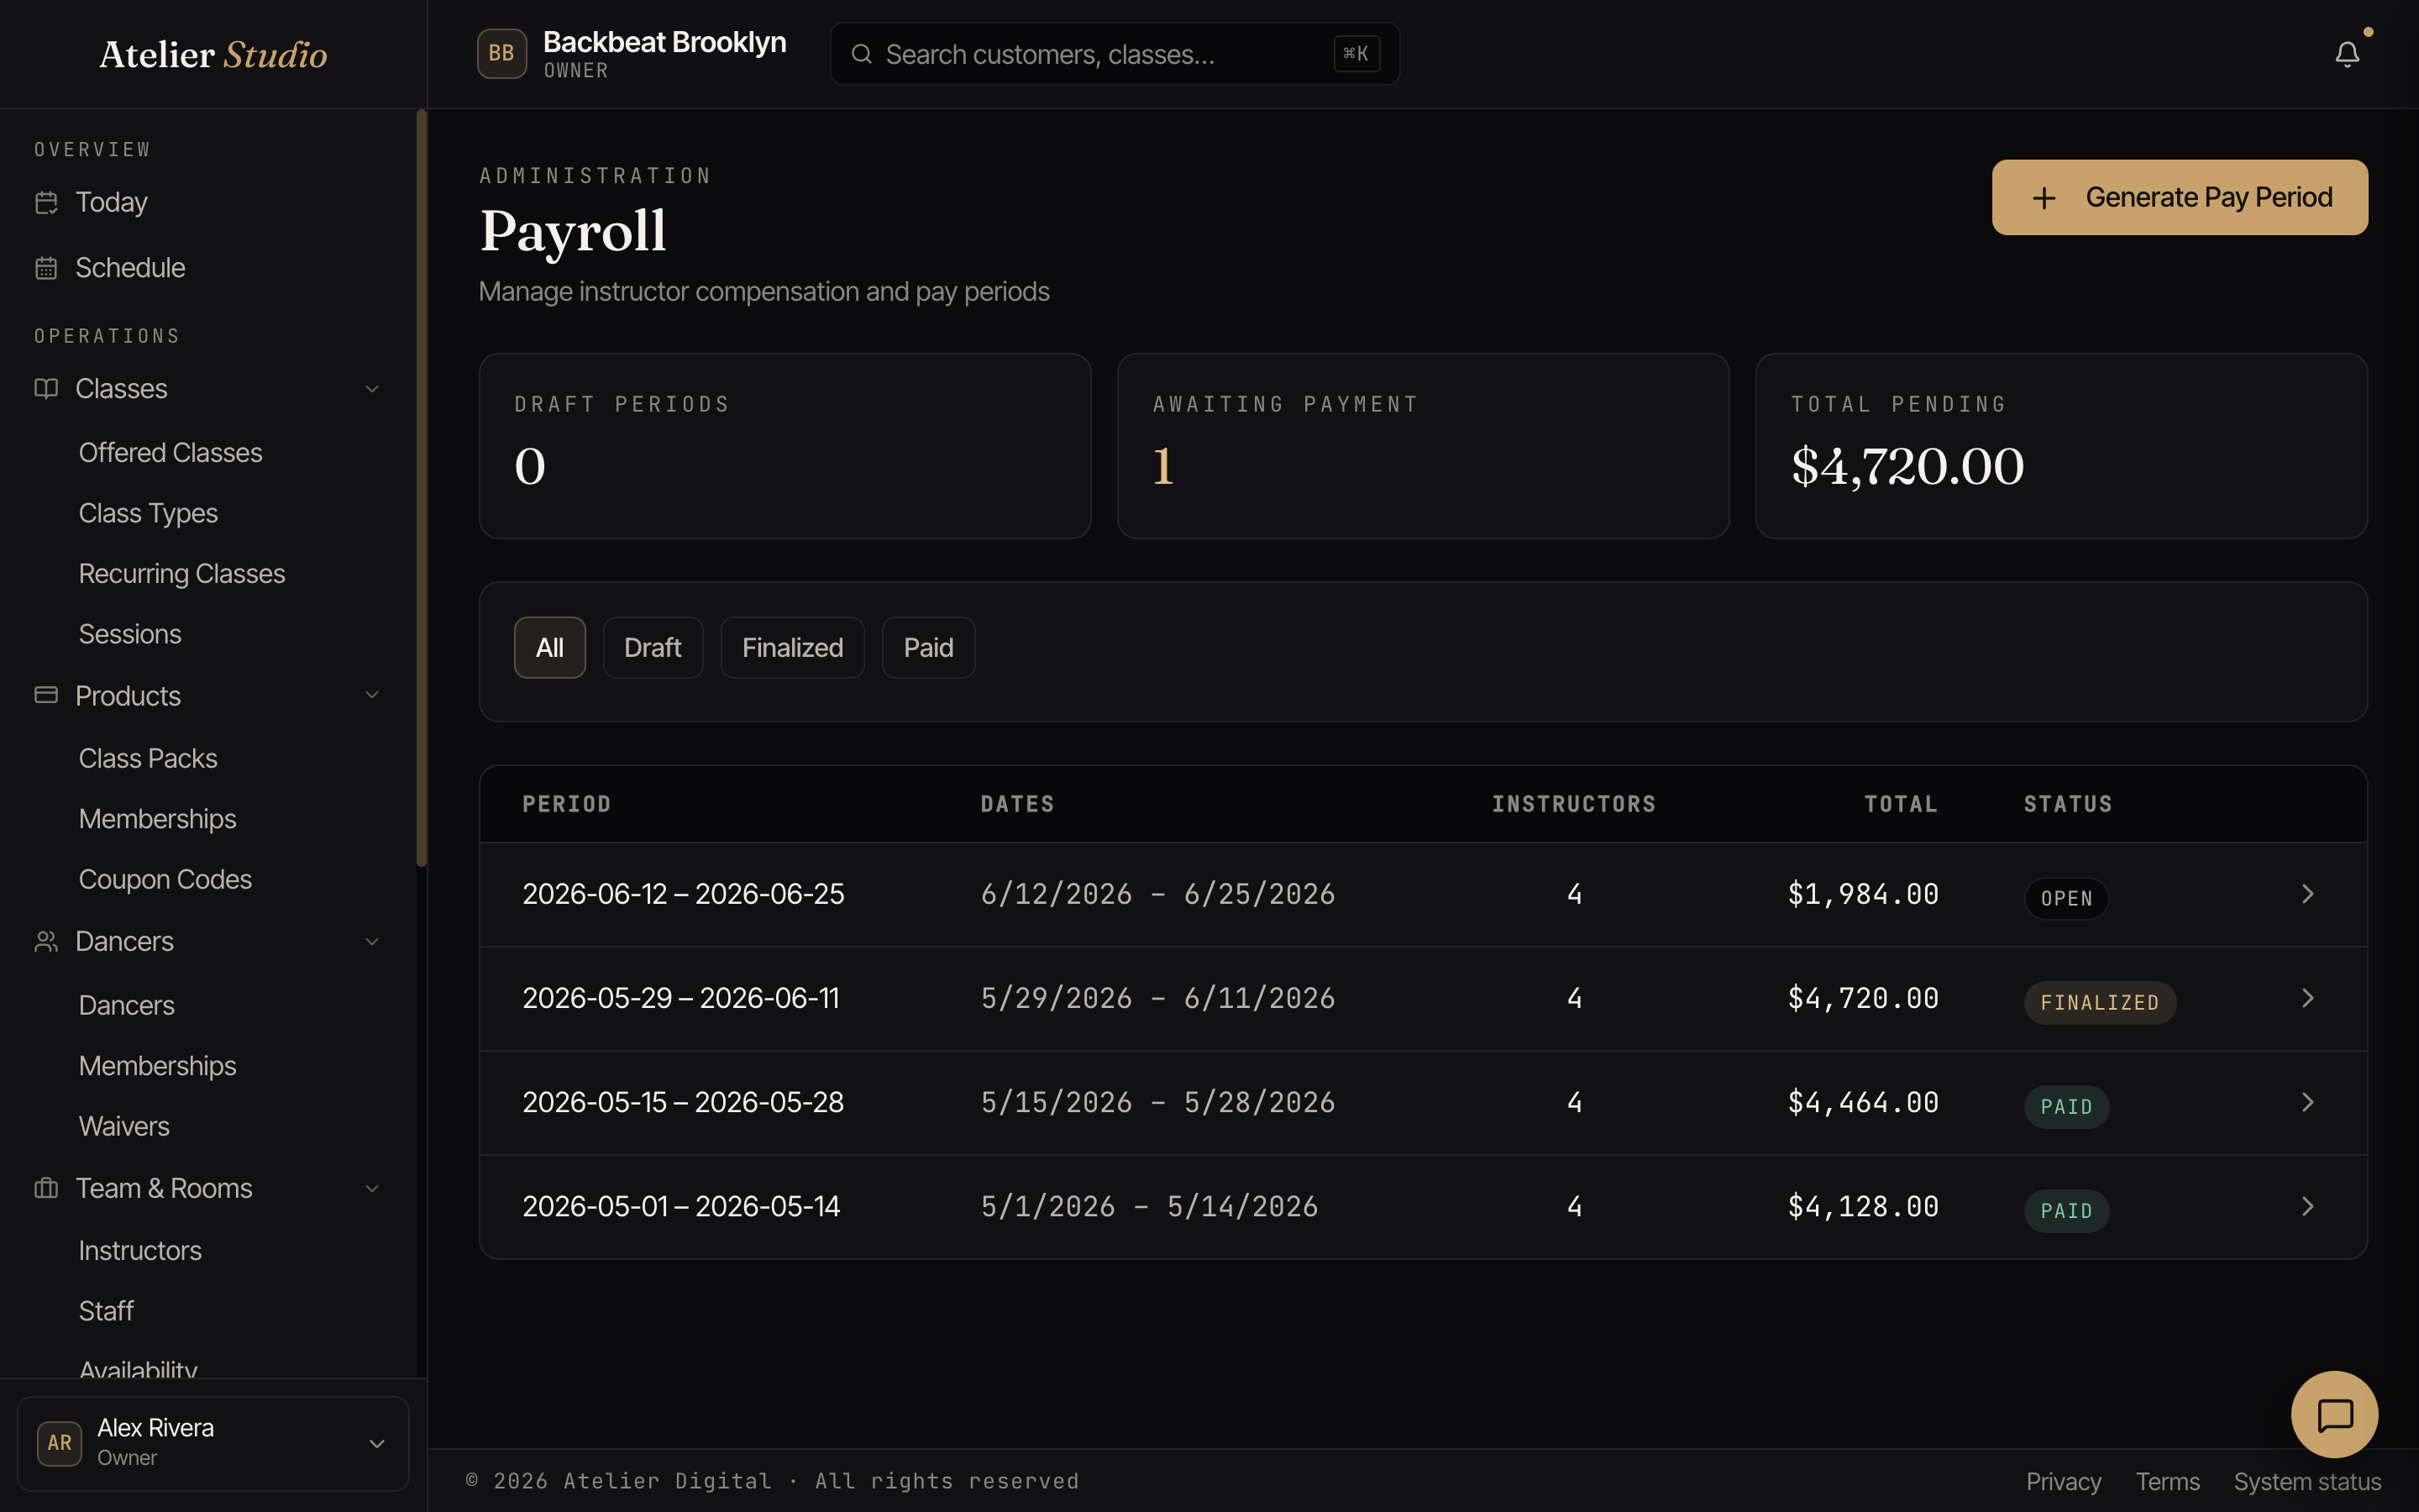The height and width of the screenshot is (1512, 2419).
Task: Open Offered Classes
Action: click(170, 453)
